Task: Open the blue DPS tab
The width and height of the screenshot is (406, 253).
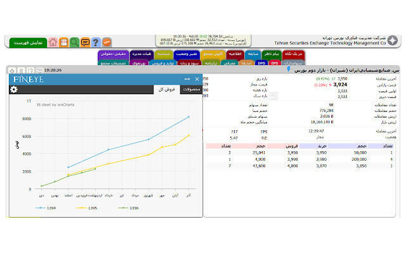Action: click(261, 63)
